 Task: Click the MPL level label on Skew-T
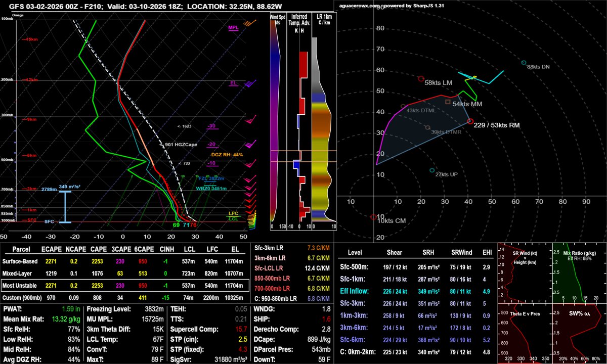coord(234,28)
